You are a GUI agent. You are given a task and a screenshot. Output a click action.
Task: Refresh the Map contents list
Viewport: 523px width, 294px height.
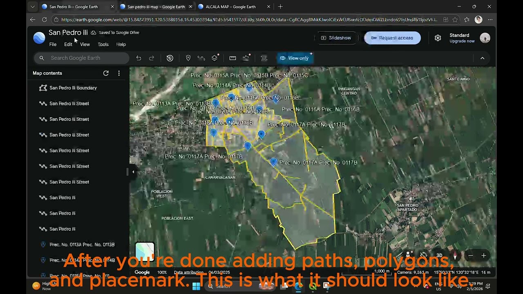[x=106, y=73]
